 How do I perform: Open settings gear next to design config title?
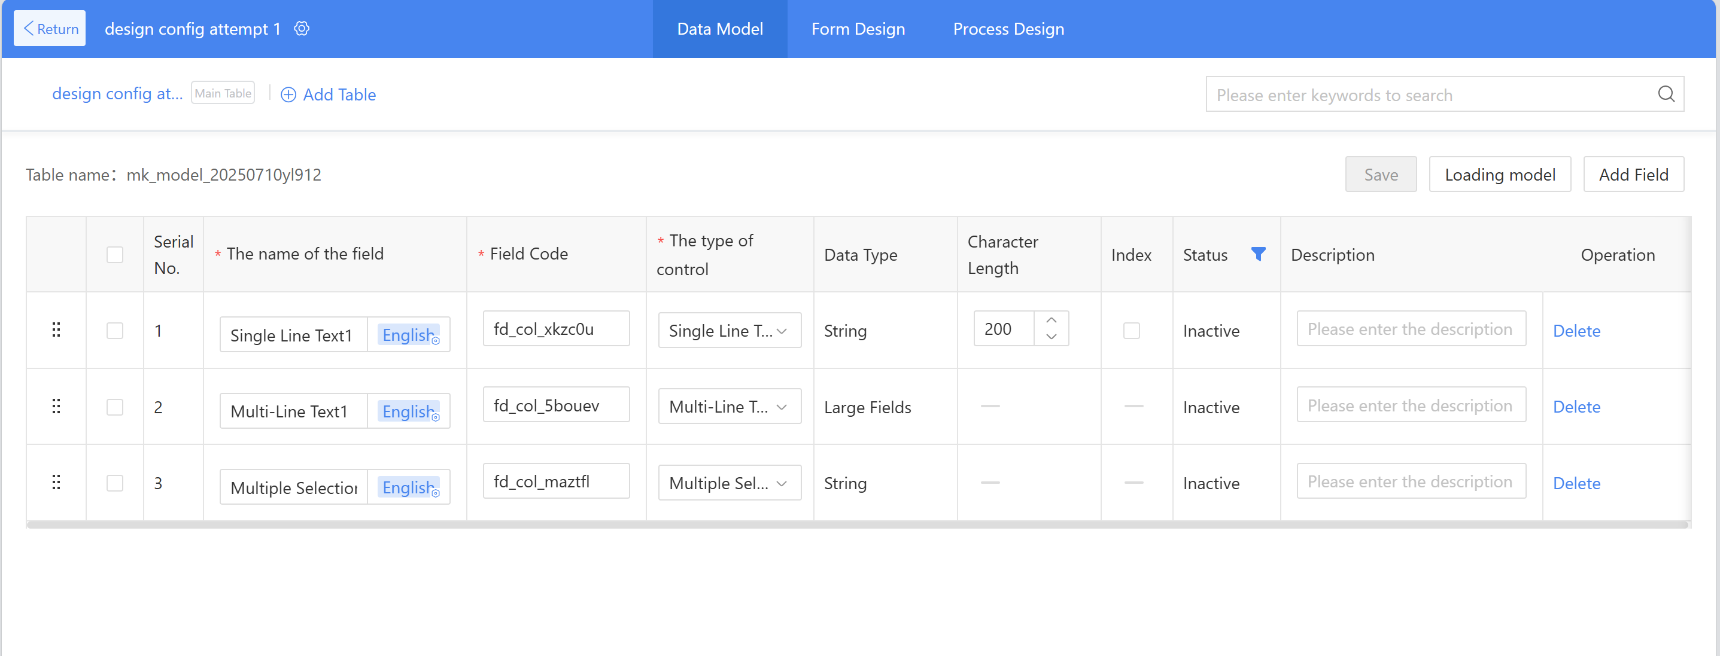302,29
